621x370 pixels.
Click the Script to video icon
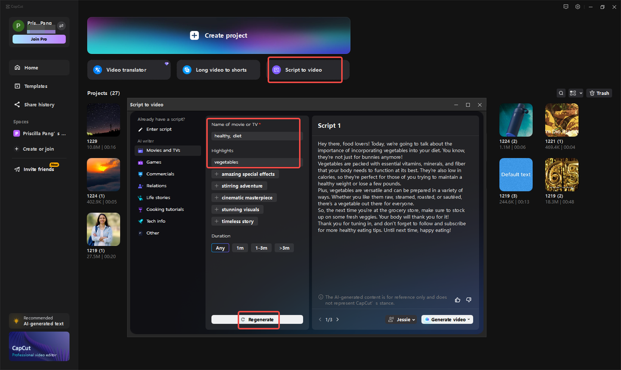coord(276,70)
